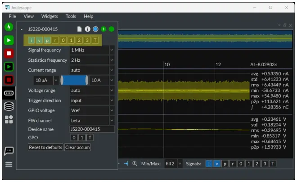Viewport: 297px width, 182px height.
Task: Toggle the 'p' signal in bottom Signals bar
Action: 225,164
